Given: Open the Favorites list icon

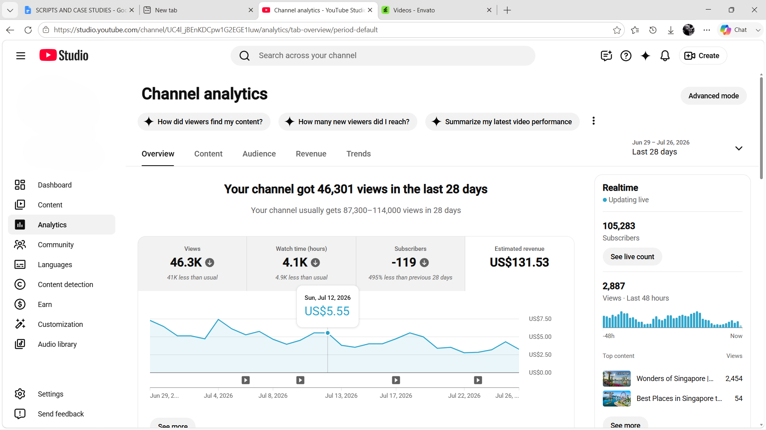Looking at the screenshot, I should pos(635,30).
